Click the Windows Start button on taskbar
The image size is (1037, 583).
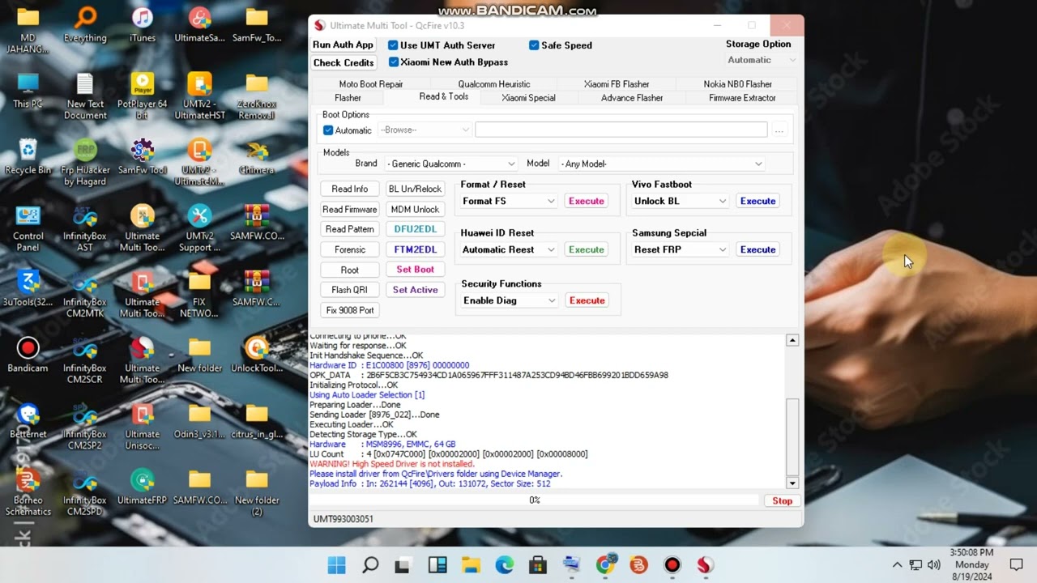[336, 565]
